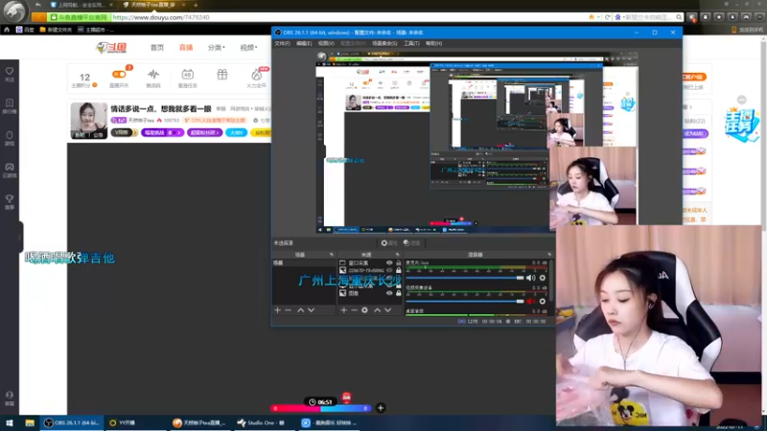
Task: Click the streamer avatar thumbnail
Action: click(89, 121)
